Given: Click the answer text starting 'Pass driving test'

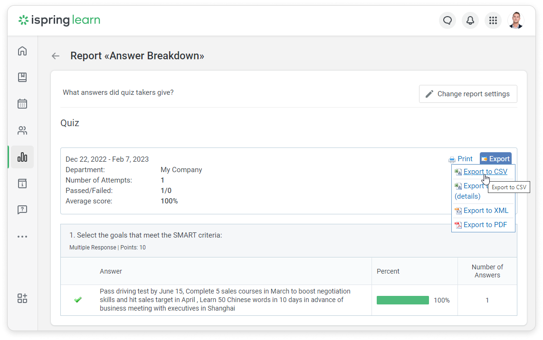Looking at the screenshot, I should [x=225, y=300].
